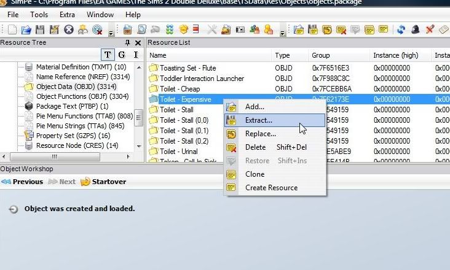Sort by the Group column header
This screenshot has height=270, width=450.
click(339, 55)
